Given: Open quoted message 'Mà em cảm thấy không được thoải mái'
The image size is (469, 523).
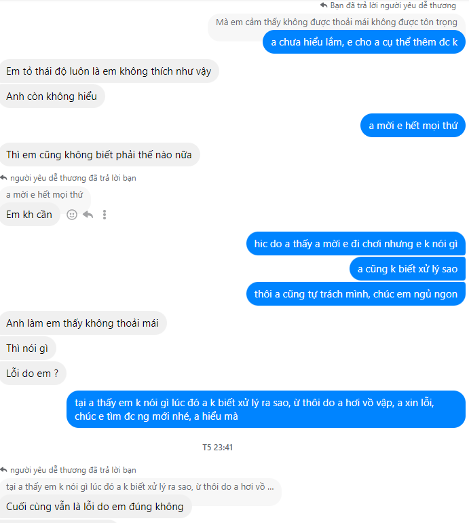Looking at the screenshot, I should point(337,22).
